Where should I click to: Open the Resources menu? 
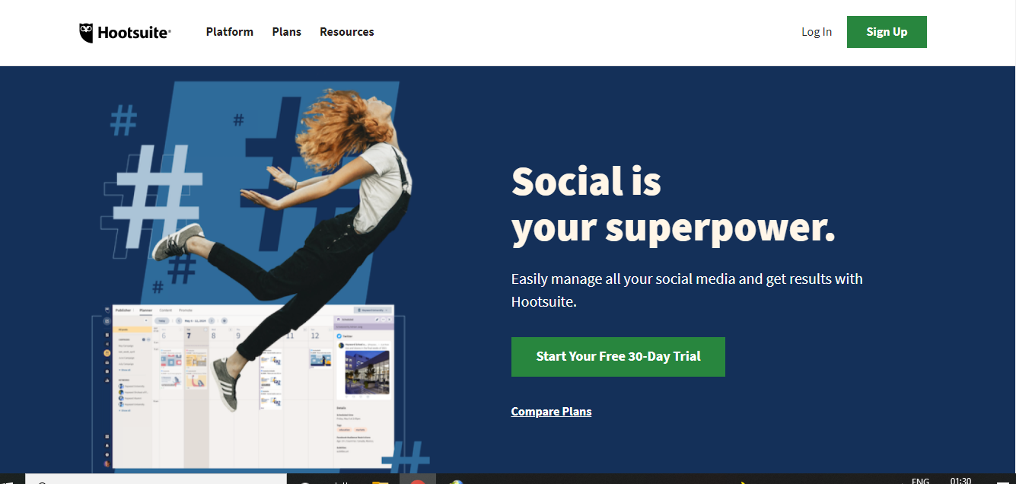tap(347, 32)
